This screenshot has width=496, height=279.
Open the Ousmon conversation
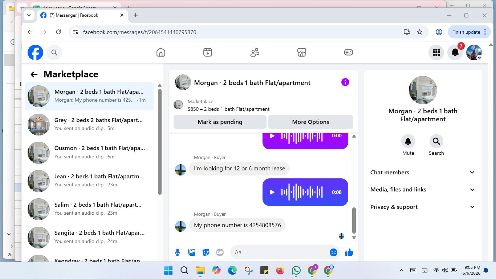pos(89,153)
